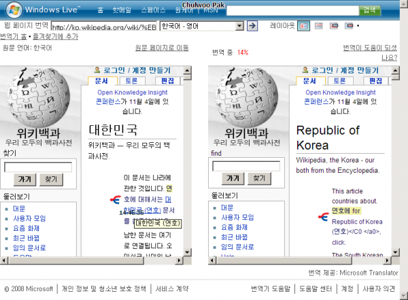
Task: Select the third layout icon after 레이아웃
Action: tap(334, 26)
